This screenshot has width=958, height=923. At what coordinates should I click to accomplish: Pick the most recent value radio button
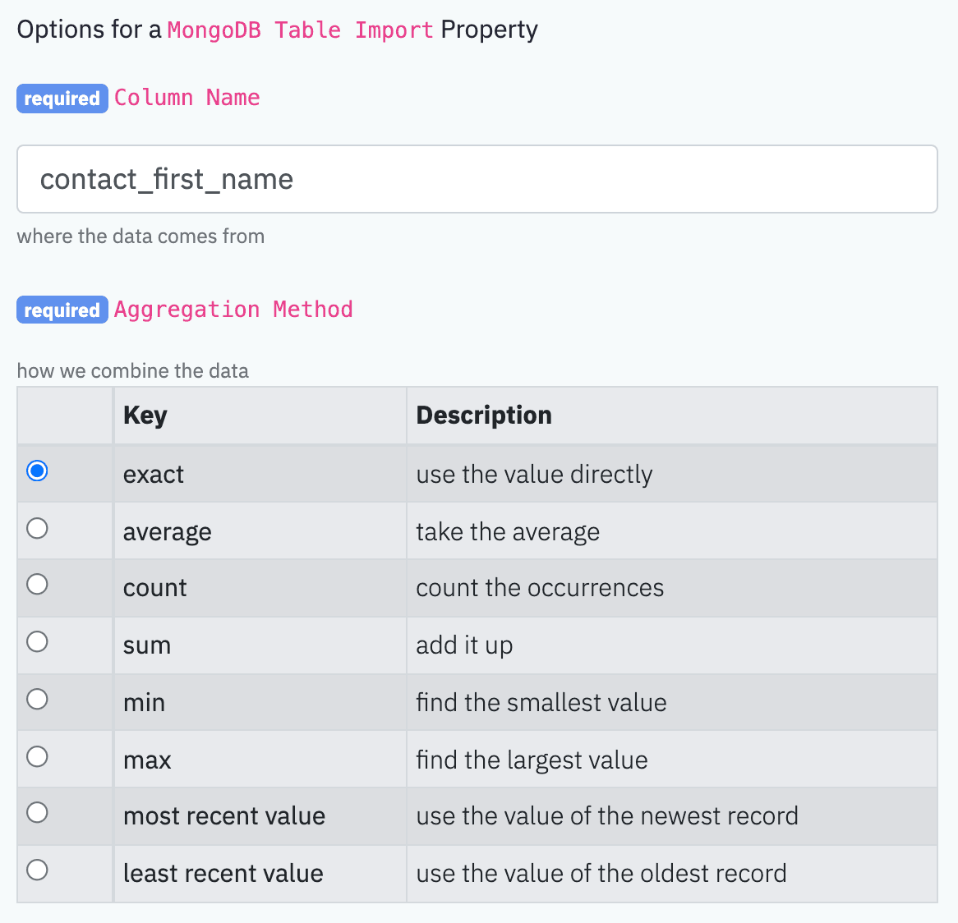click(37, 812)
